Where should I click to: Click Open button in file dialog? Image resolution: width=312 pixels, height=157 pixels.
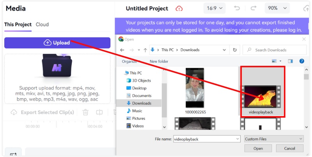258,148
